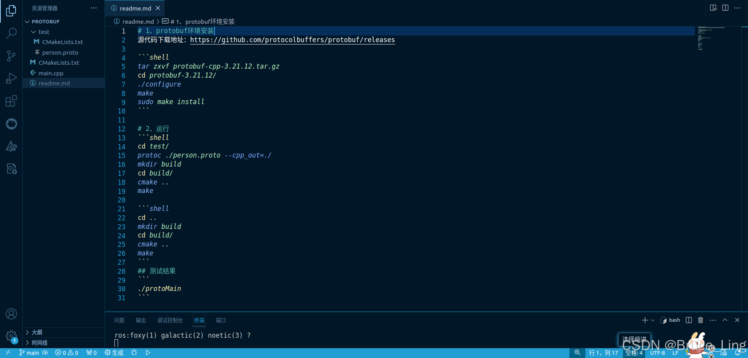This screenshot has height=358, width=748.
Task: Click the ports forwarded indicator showing 0
Action: click(92, 353)
